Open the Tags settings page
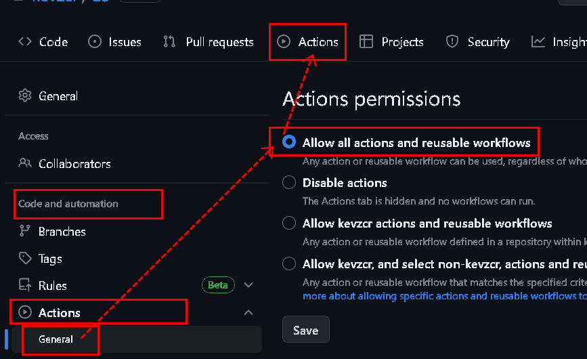The height and width of the screenshot is (359, 587). (50, 259)
